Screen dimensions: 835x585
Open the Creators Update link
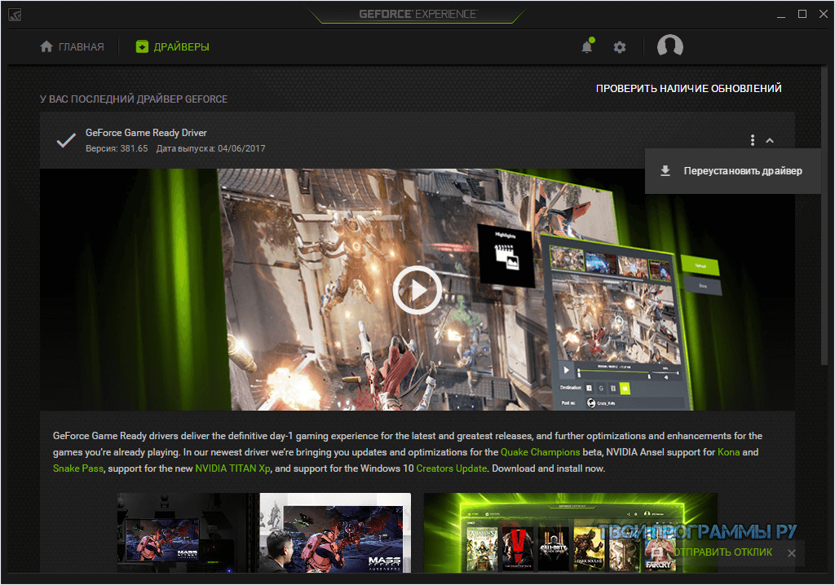click(451, 468)
